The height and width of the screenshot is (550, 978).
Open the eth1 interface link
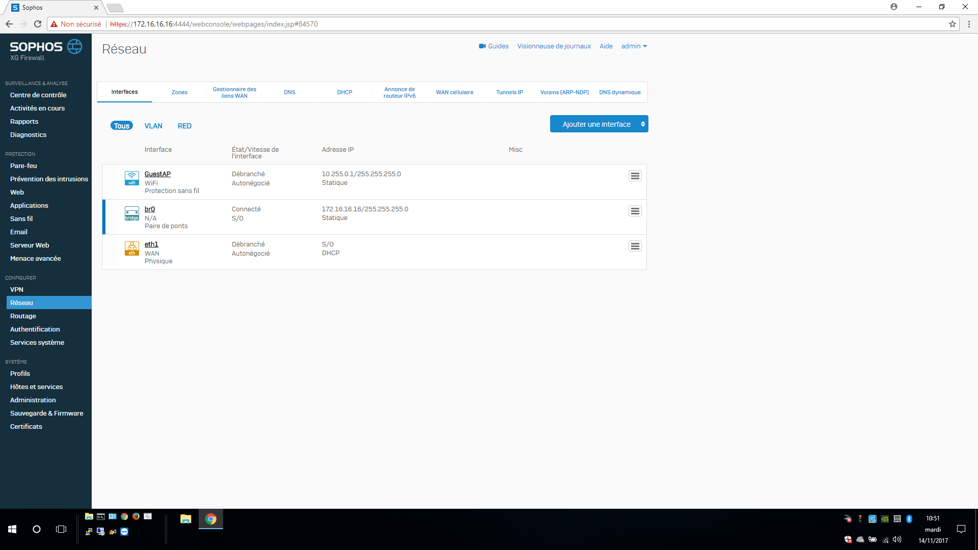[x=151, y=244]
